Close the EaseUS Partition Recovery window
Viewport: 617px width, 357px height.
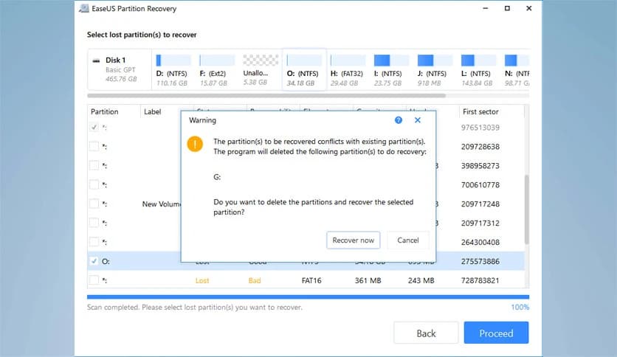pyautogui.click(x=529, y=8)
